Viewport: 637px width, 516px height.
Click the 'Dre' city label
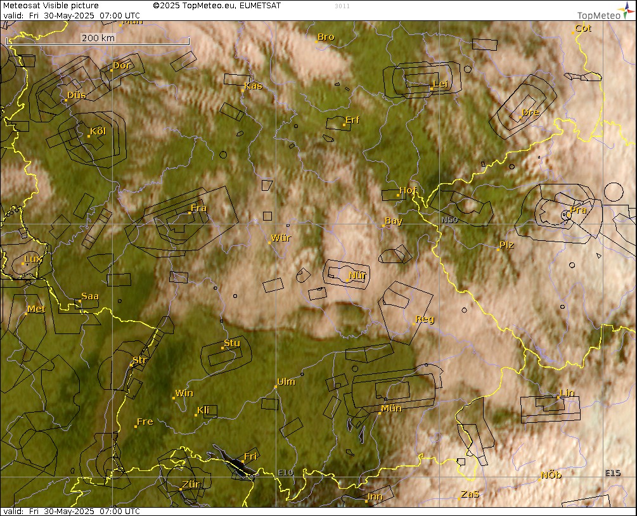[x=531, y=113]
